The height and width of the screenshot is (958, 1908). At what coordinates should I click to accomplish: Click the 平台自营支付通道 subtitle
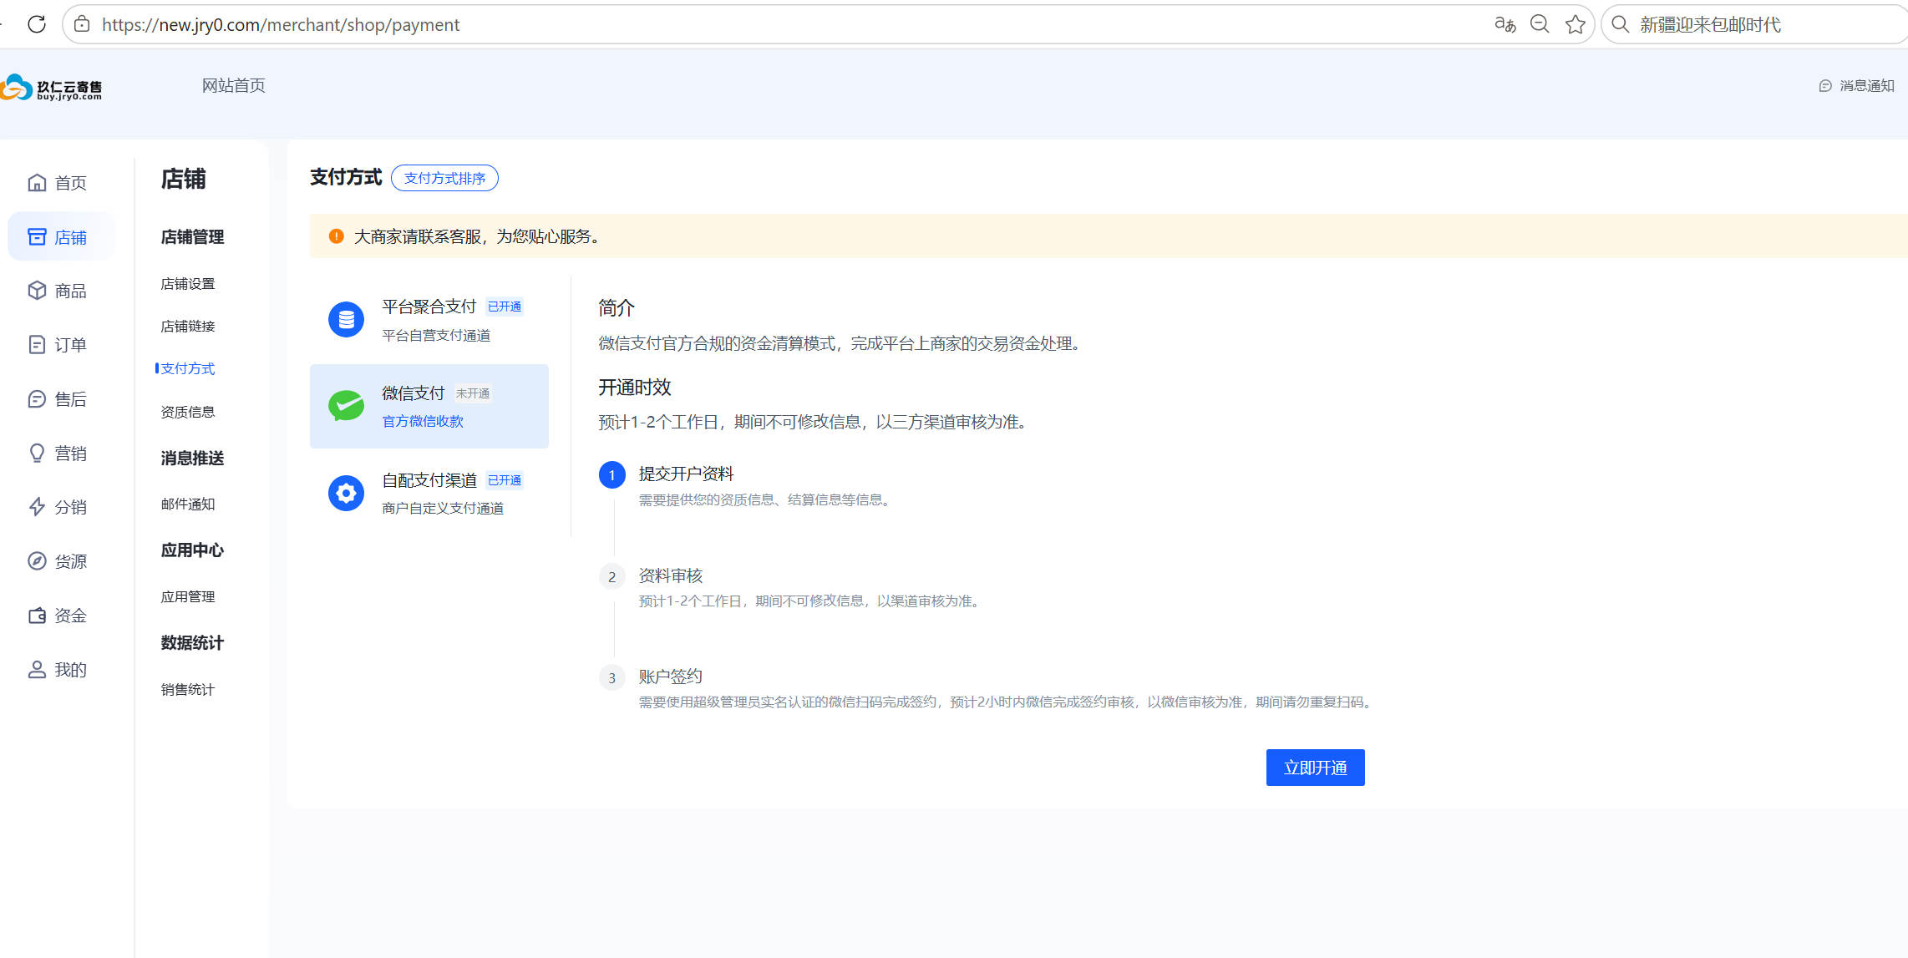(x=436, y=336)
